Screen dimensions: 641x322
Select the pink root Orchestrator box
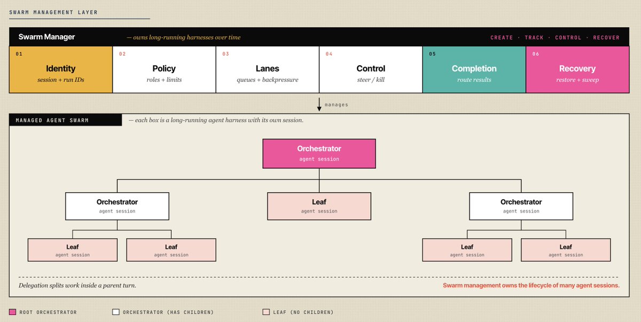[x=319, y=153]
